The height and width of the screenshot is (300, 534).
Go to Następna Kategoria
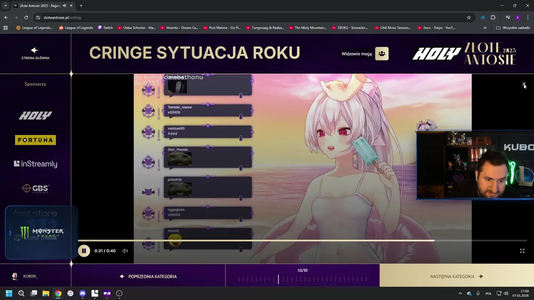point(457,276)
